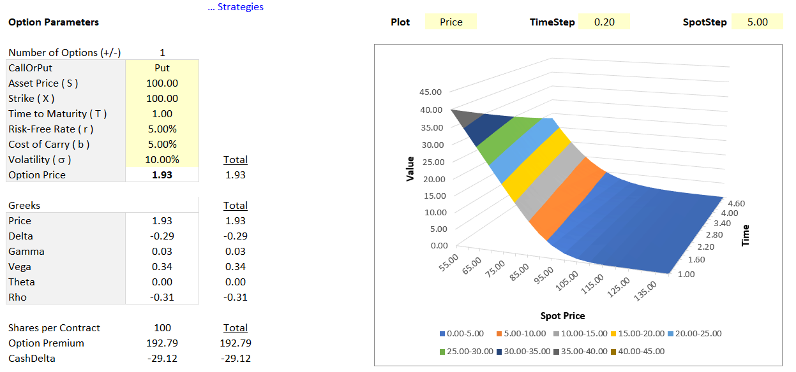Select the Volatility 10.00% cell

click(162, 159)
